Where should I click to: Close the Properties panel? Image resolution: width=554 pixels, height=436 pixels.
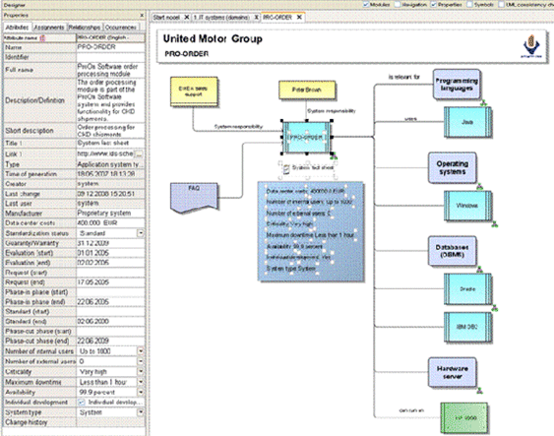[x=142, y=15]
